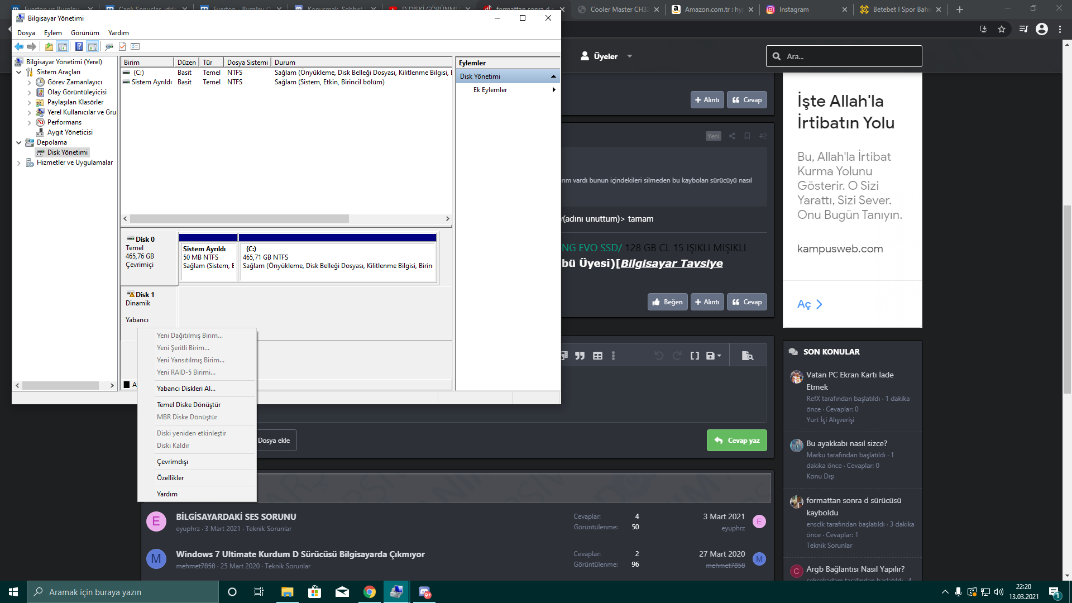1072x603 pixels.
Task: Click the Chrome icon in the taskbar
Action: 369,592
